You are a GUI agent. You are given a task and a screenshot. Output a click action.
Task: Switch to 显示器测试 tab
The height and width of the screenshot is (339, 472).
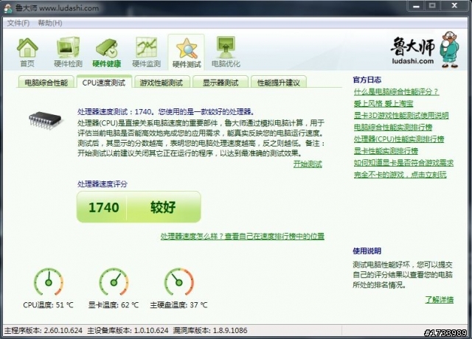(221, 83)
